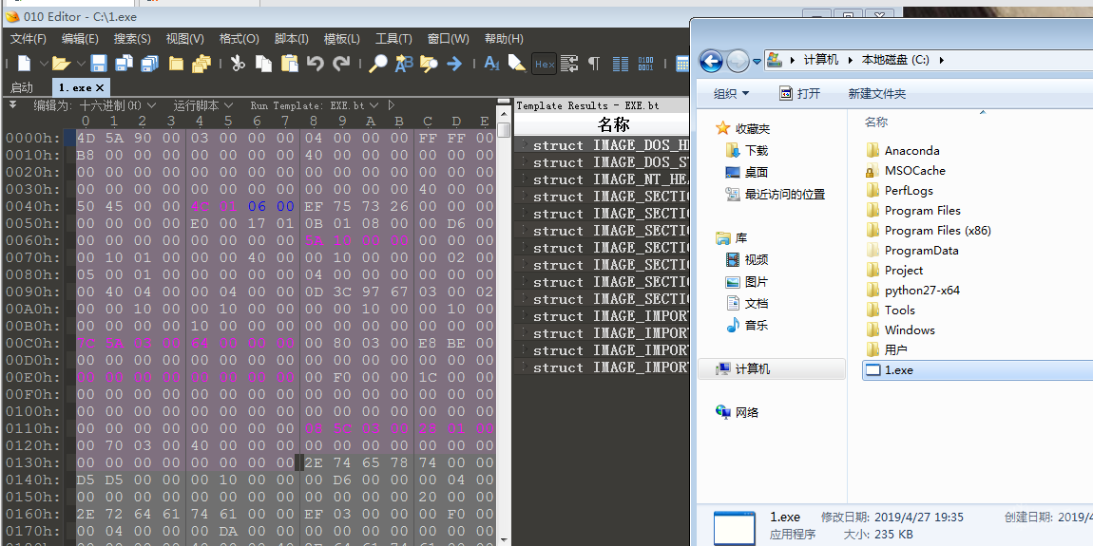Click the Save As toolbar icon
Viewport: 1093px width, 546px height.
click(125, 64)
